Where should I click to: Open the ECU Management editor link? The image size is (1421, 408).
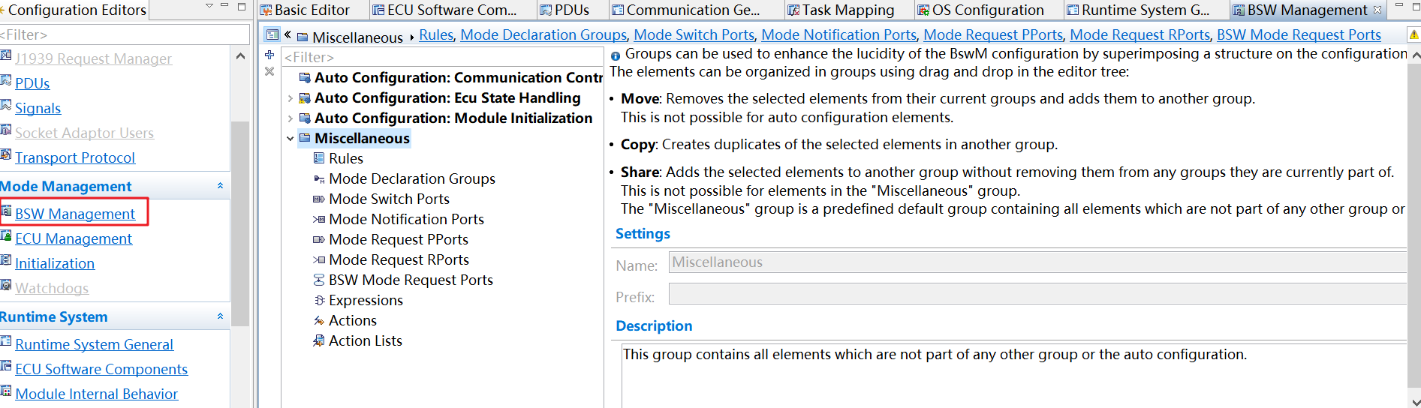(x=74, y=238)
